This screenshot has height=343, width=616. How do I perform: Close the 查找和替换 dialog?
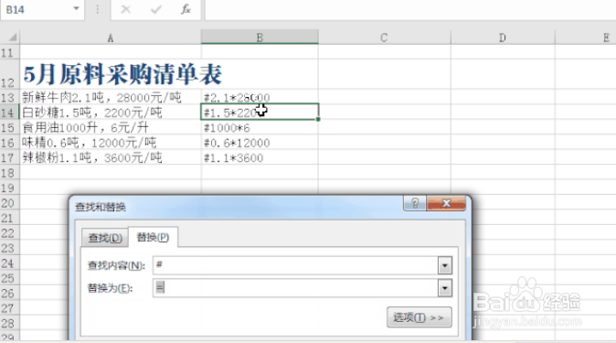(x=446, y=203)
